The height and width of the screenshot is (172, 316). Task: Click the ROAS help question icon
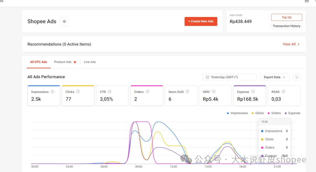pos(283,92)
